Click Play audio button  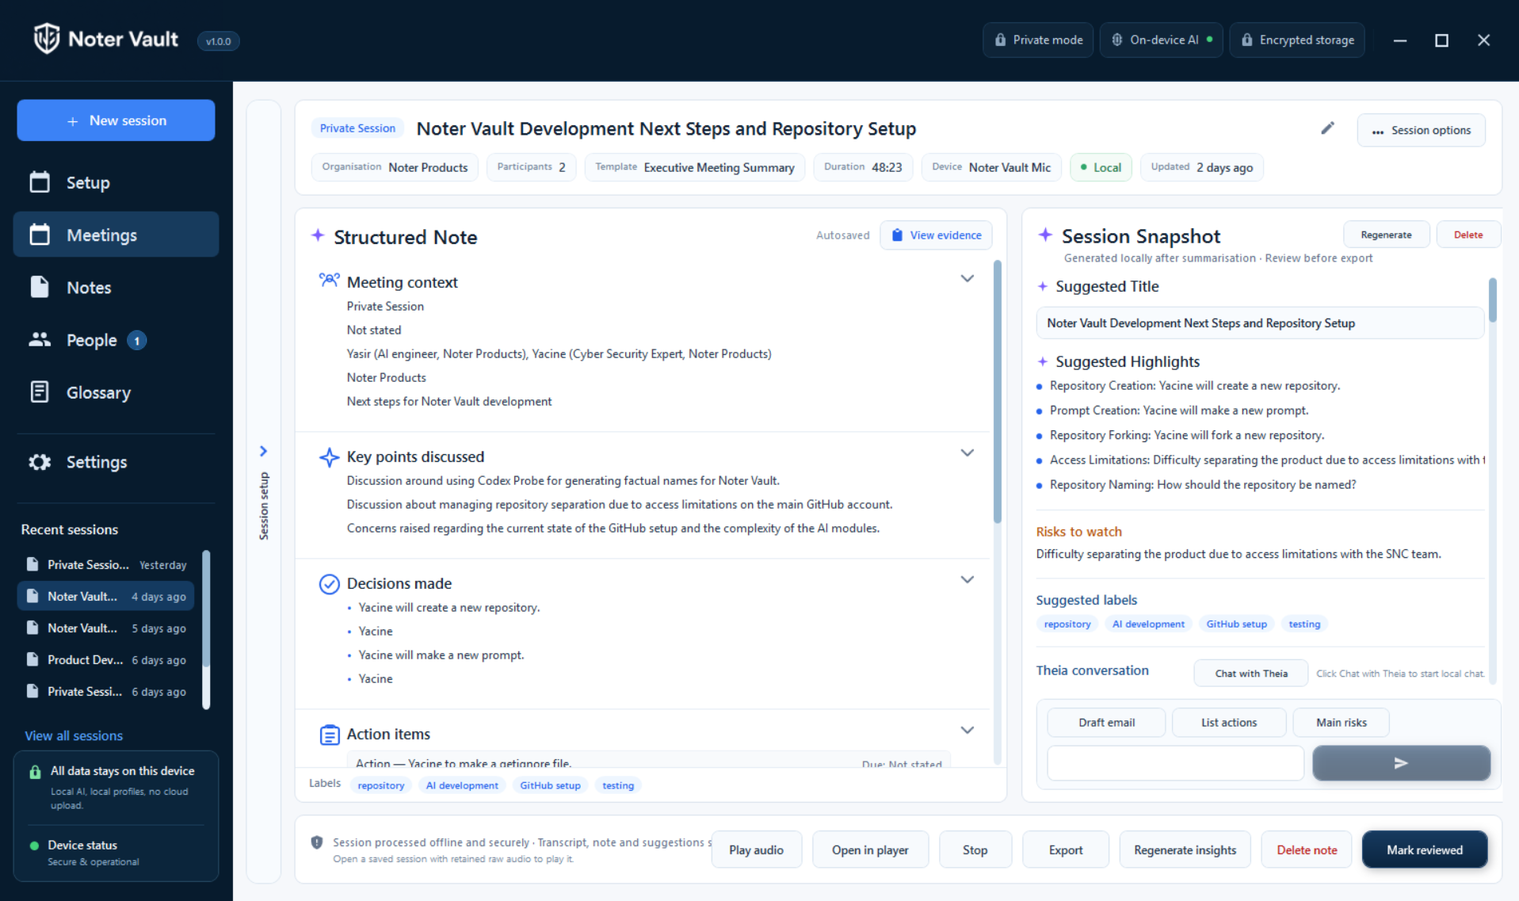(x=756, y=849)
